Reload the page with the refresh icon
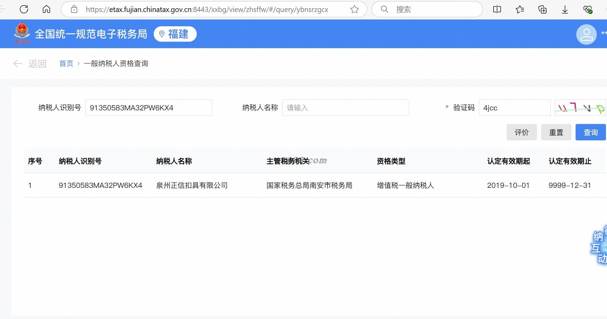 [24, 9]
